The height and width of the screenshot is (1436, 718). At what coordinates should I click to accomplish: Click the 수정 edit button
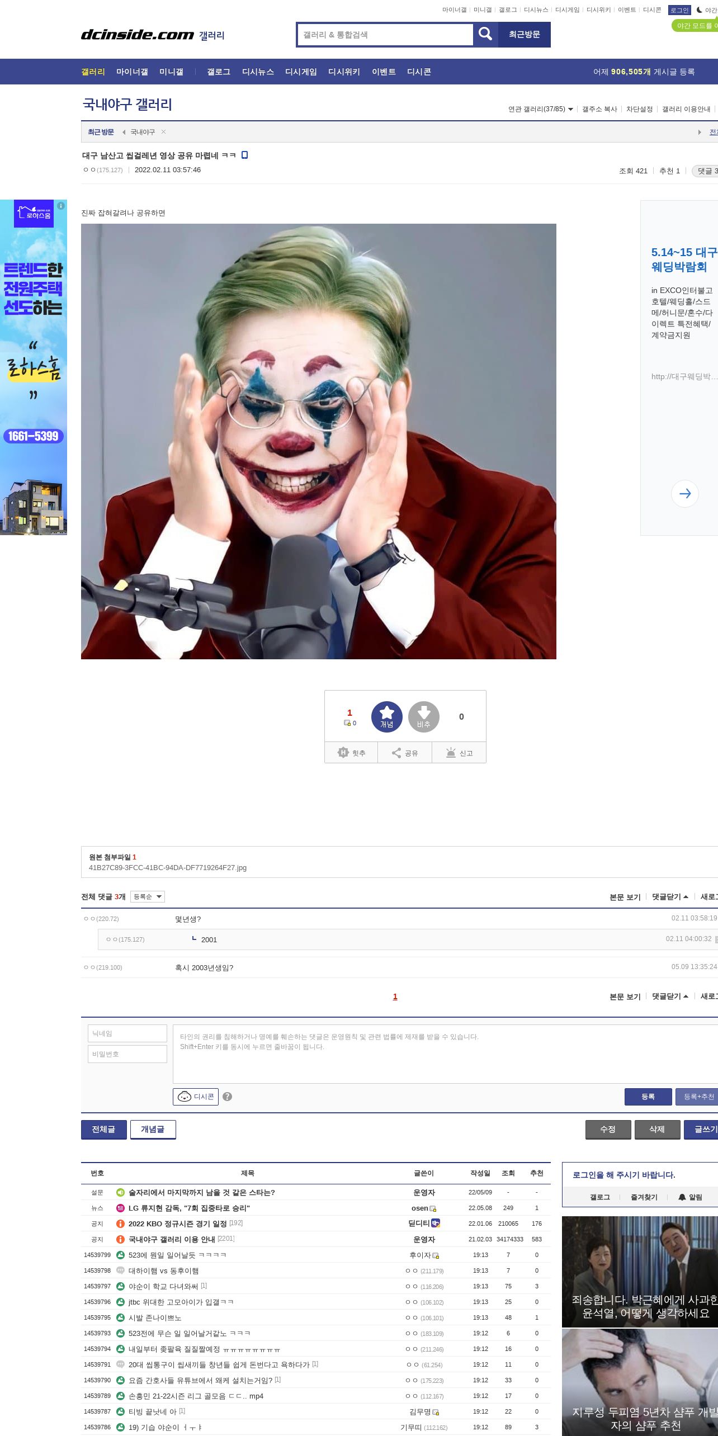(608, 1129)
